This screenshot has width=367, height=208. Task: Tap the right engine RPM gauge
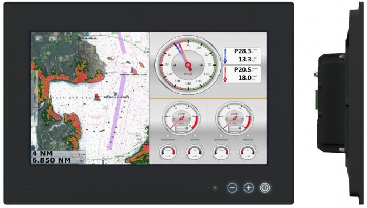[x=234, y=118]
